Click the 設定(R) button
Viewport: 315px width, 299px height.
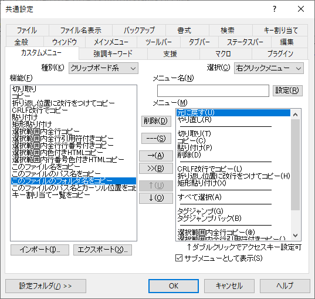[x=287, y=90]
